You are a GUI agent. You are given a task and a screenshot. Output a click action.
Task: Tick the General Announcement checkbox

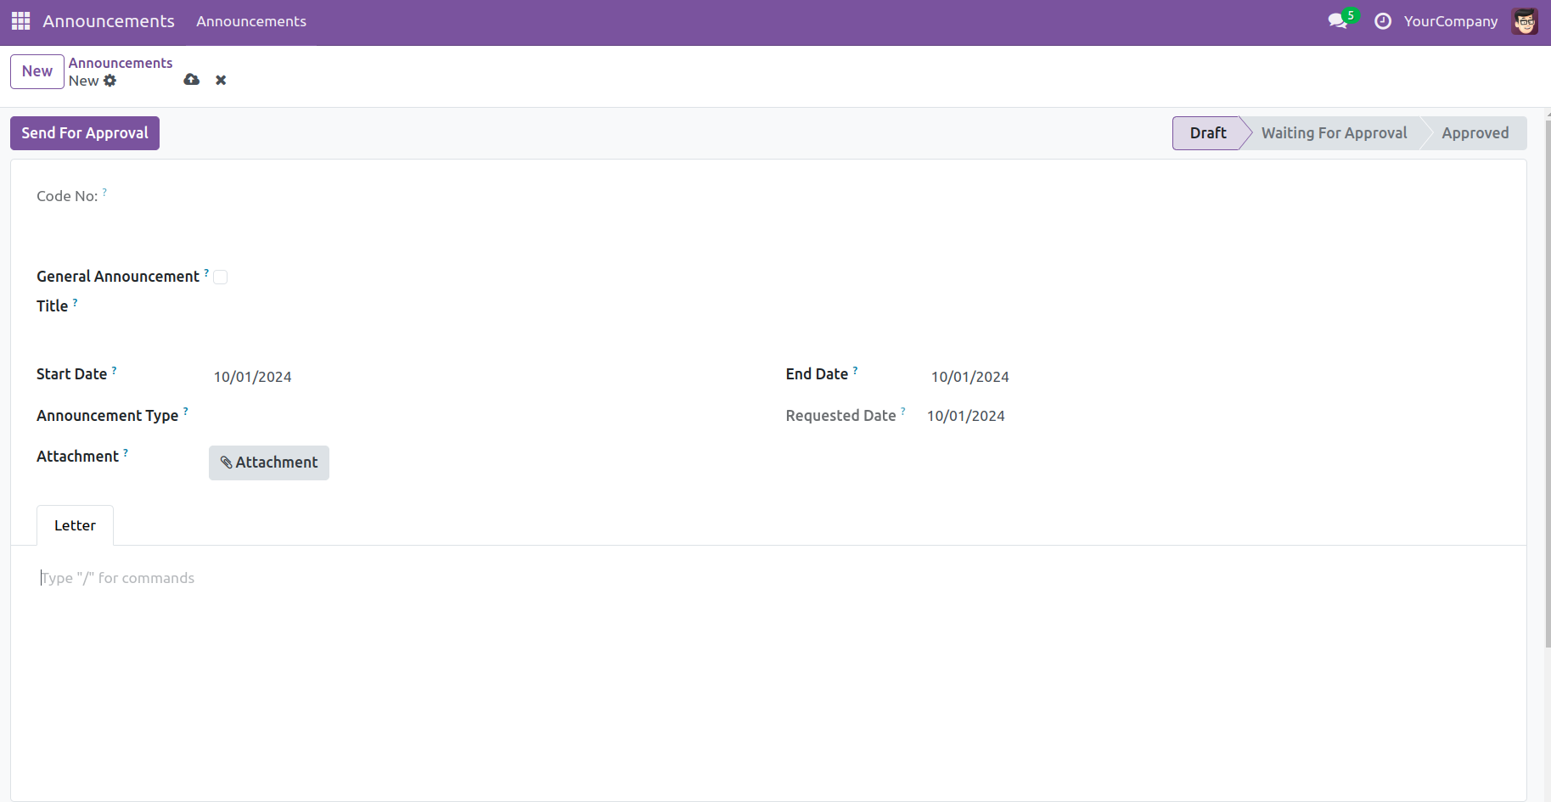(221, 277)
